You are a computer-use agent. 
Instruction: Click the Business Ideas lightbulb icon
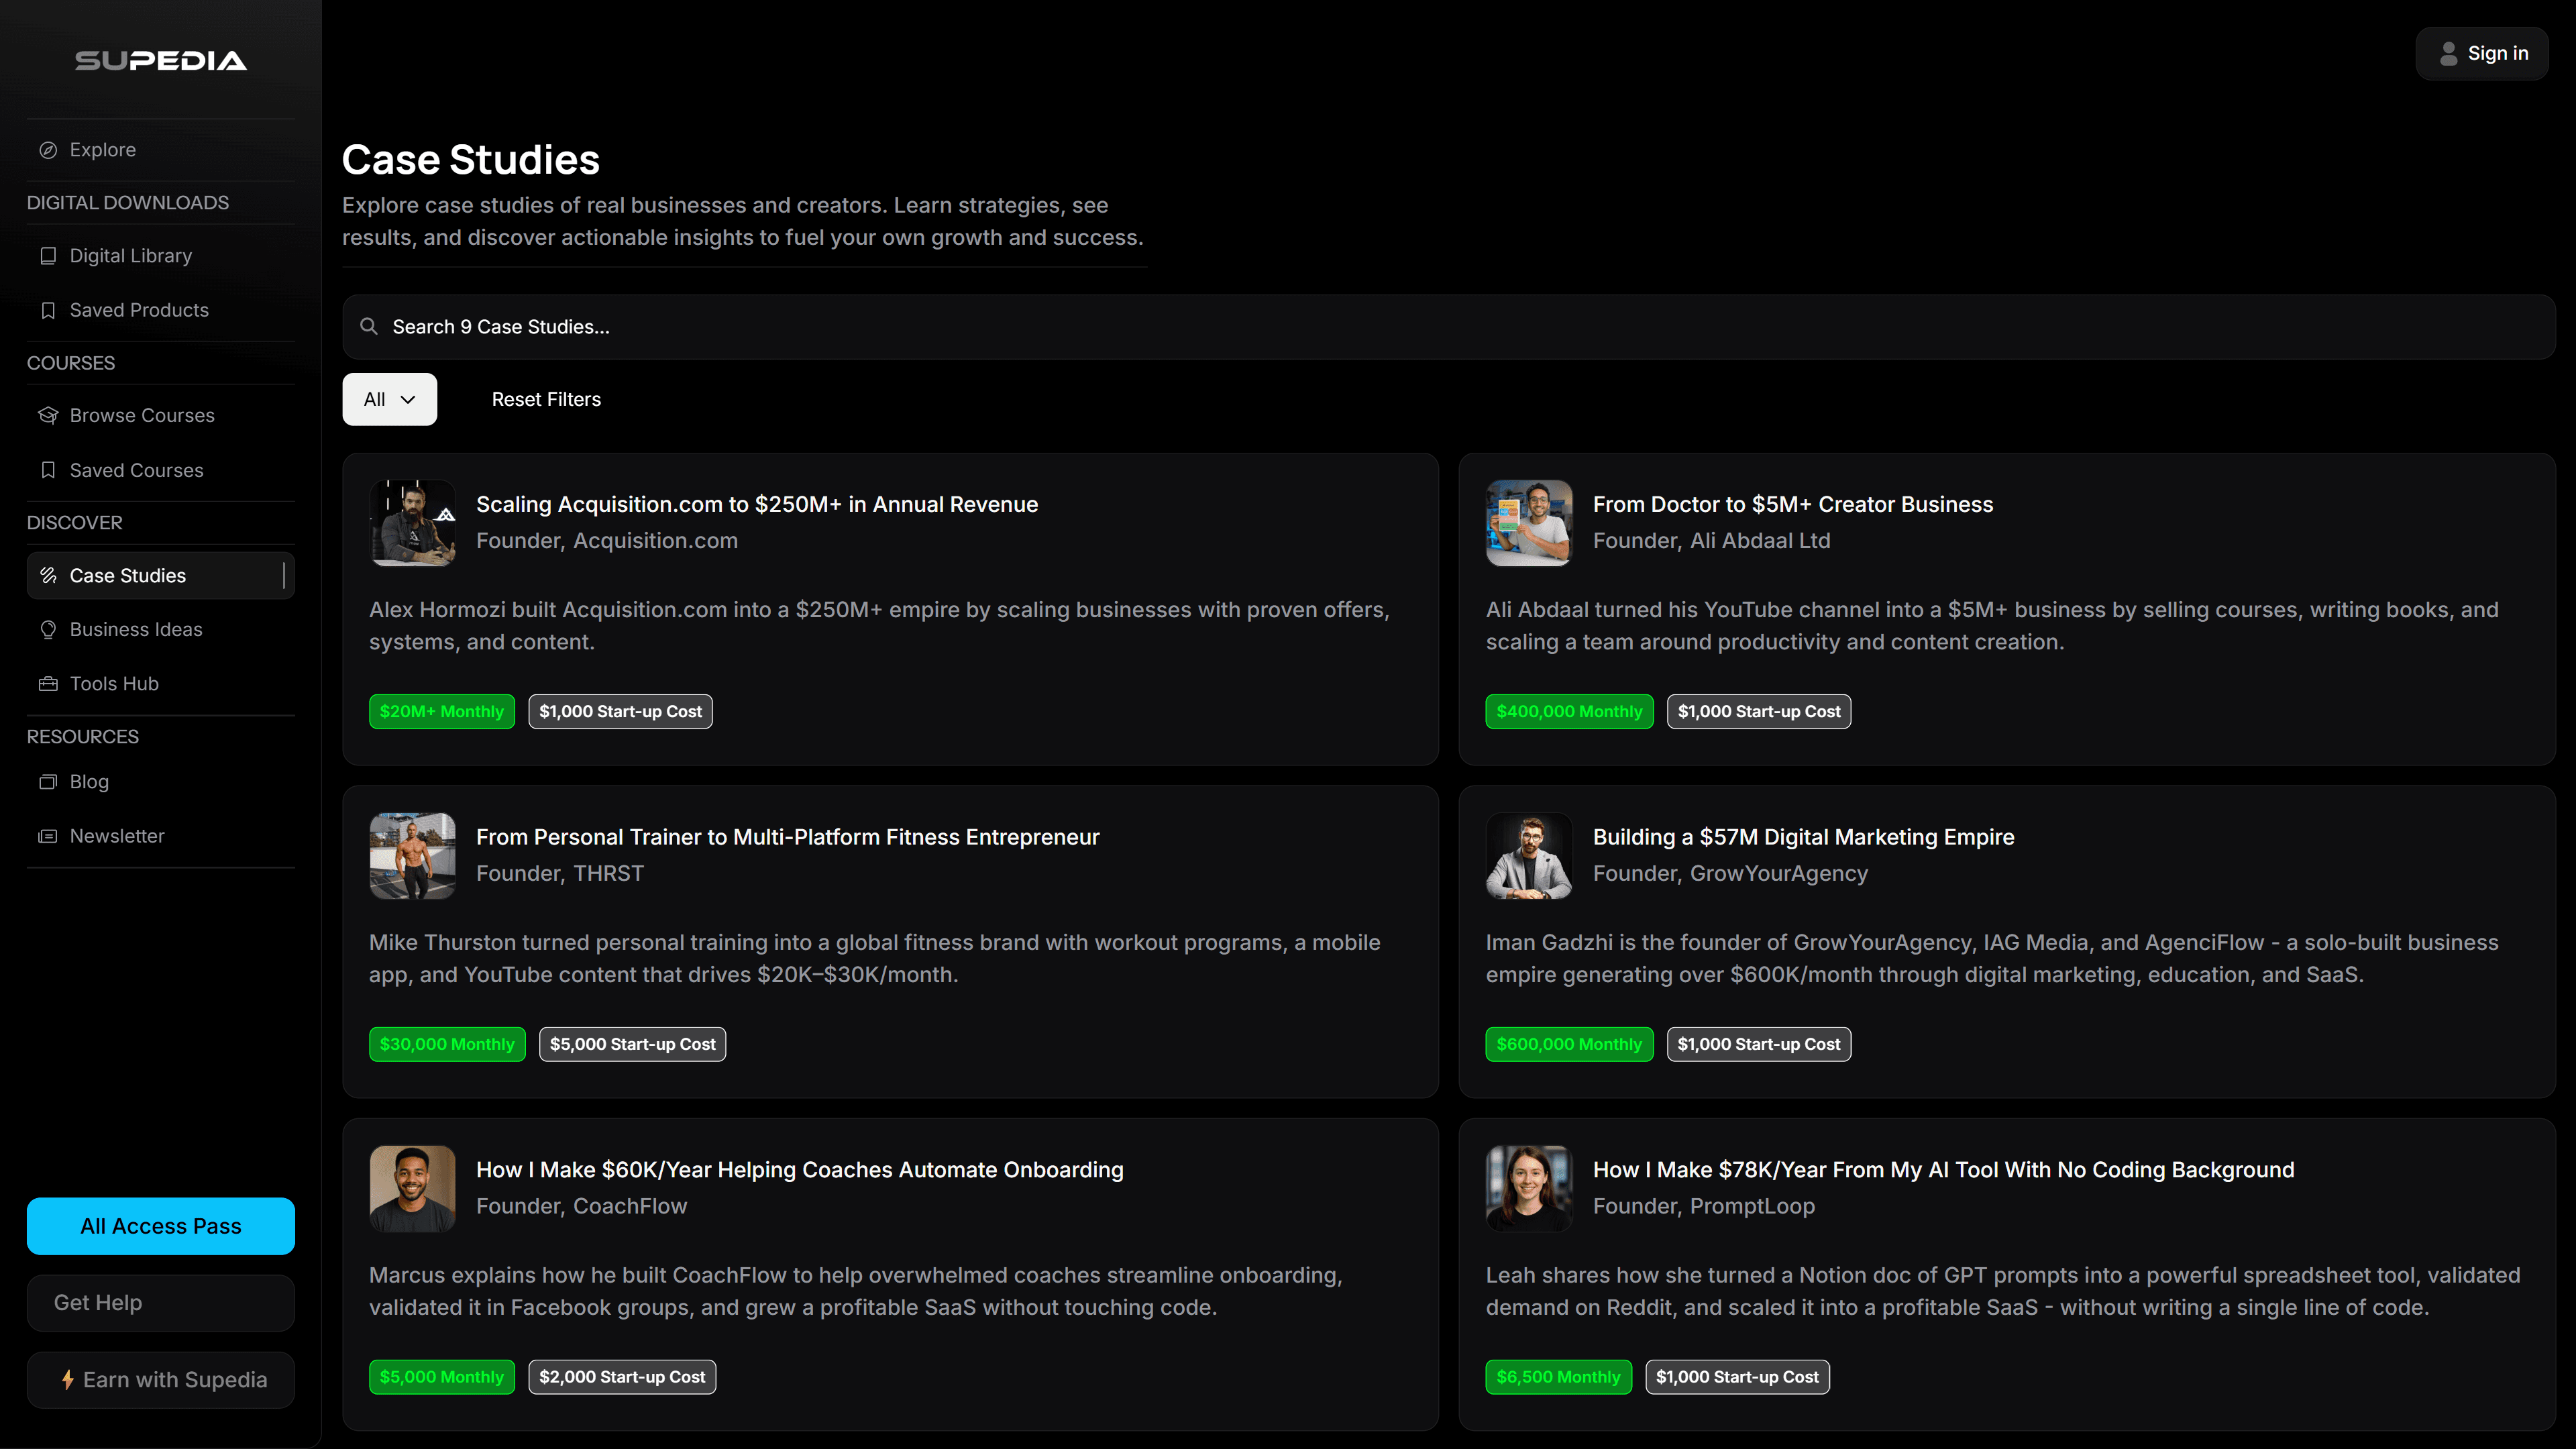pos(48,629)
